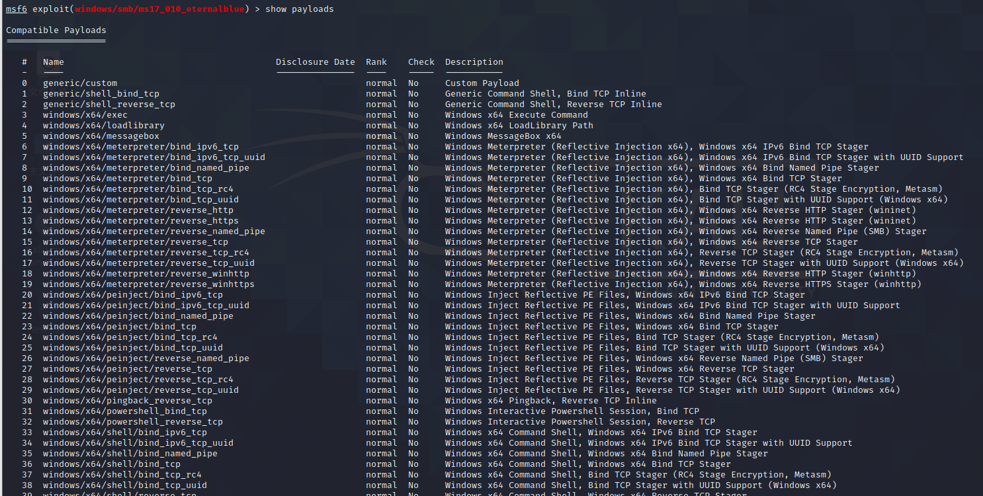This screenshot has width=983, height=496.
Task: Click the 'Description' column header
Action: 474,62
